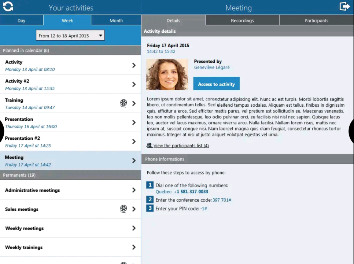Click the PIN code -1#
This screenshot has width=354, height=264.
click(204, 209)
